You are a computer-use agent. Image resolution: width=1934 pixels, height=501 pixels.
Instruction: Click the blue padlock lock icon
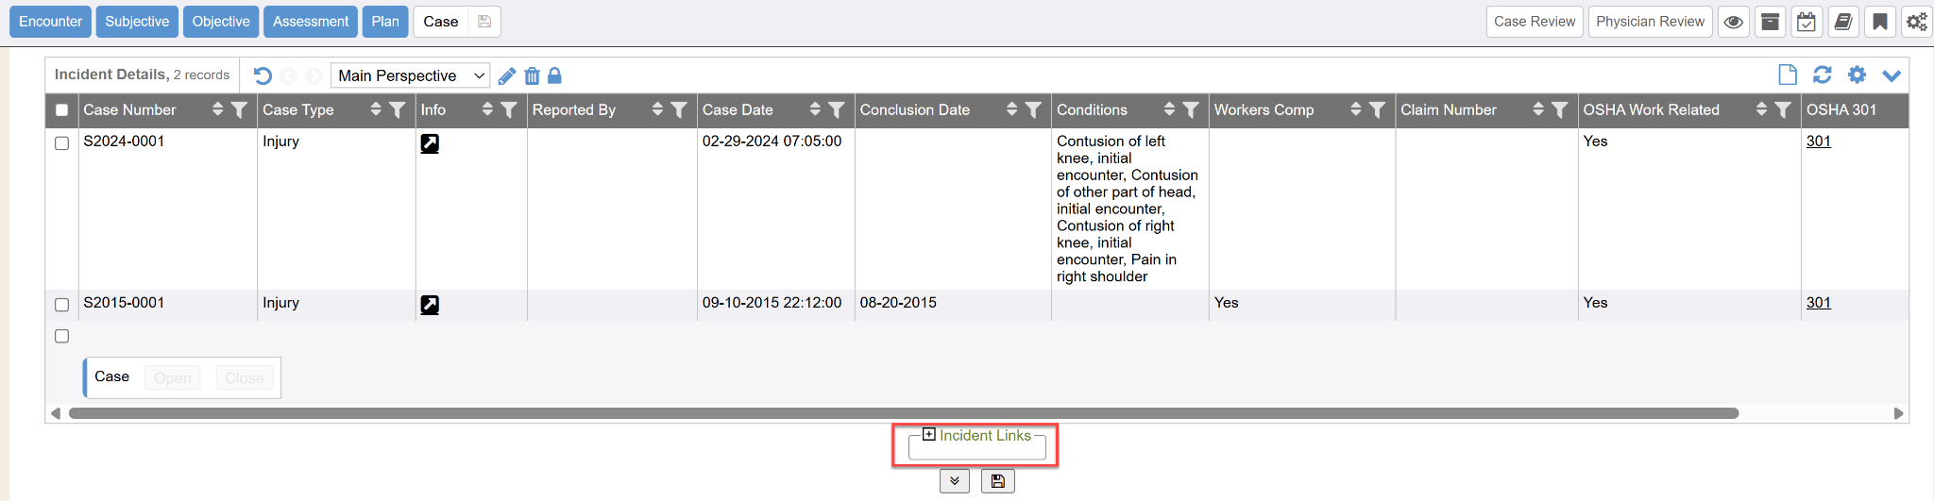(x=555, y=75)
